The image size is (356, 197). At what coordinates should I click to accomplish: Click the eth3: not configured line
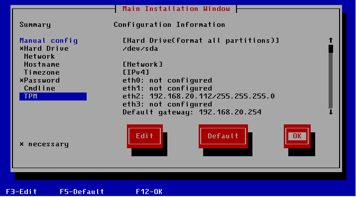pos(167,104)
